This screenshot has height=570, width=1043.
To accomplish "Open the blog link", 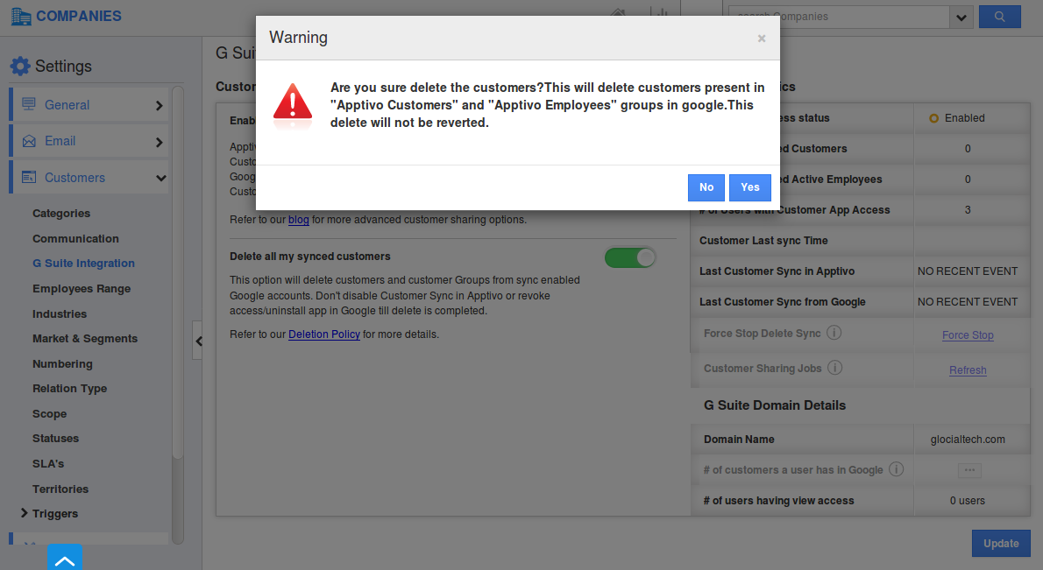I will coord(299,219).
